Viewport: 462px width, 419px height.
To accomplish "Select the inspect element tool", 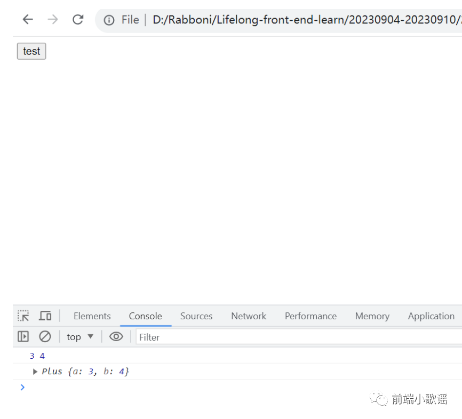I will [22, 316].
